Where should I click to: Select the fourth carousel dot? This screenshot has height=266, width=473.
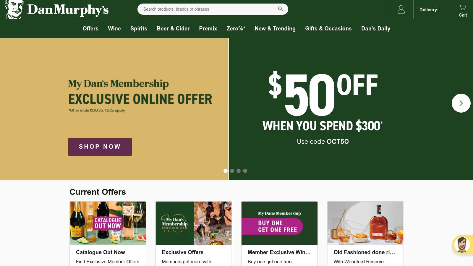pos(245,171)
